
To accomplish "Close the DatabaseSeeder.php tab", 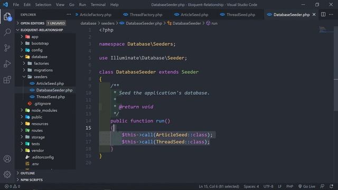I will (314, 14).
